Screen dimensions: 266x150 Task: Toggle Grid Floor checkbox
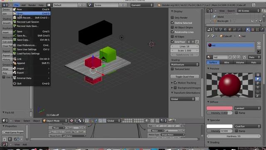pos(172,42)
